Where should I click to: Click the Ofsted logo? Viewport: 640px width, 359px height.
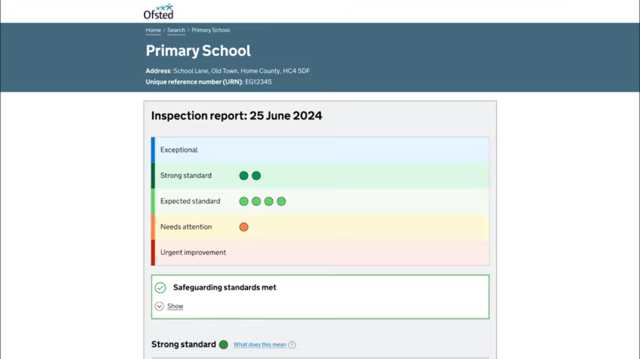158,12
